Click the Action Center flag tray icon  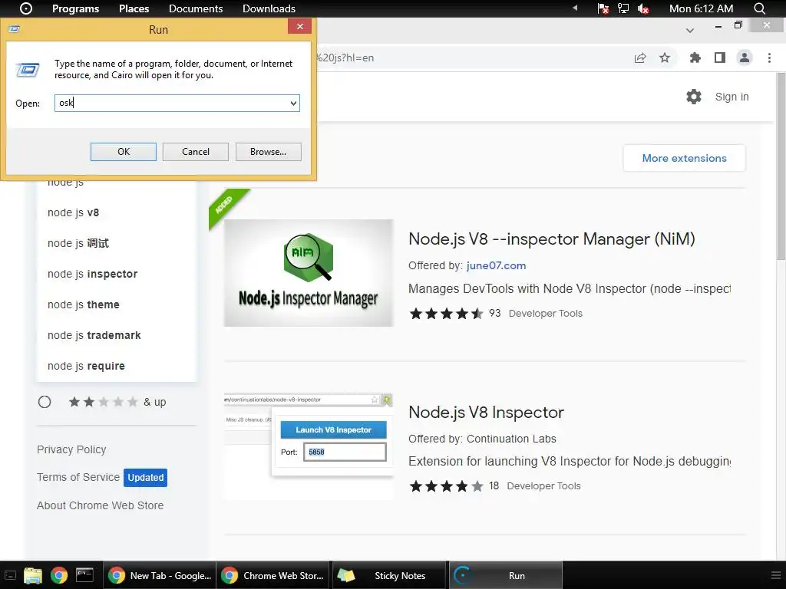603,8
